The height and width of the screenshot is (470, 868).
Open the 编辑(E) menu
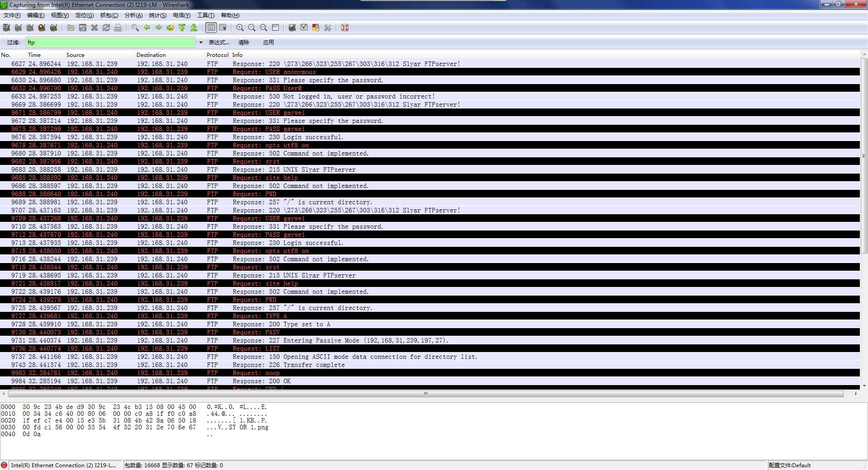36,15
